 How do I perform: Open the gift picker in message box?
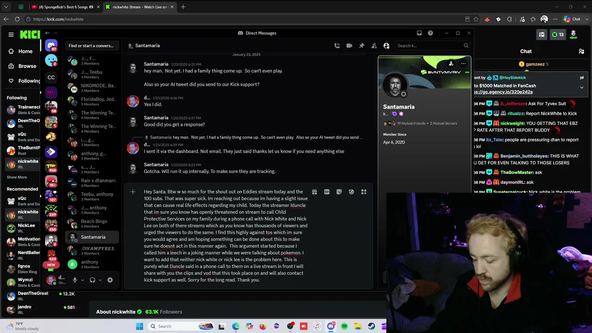[x=314, y=192]
